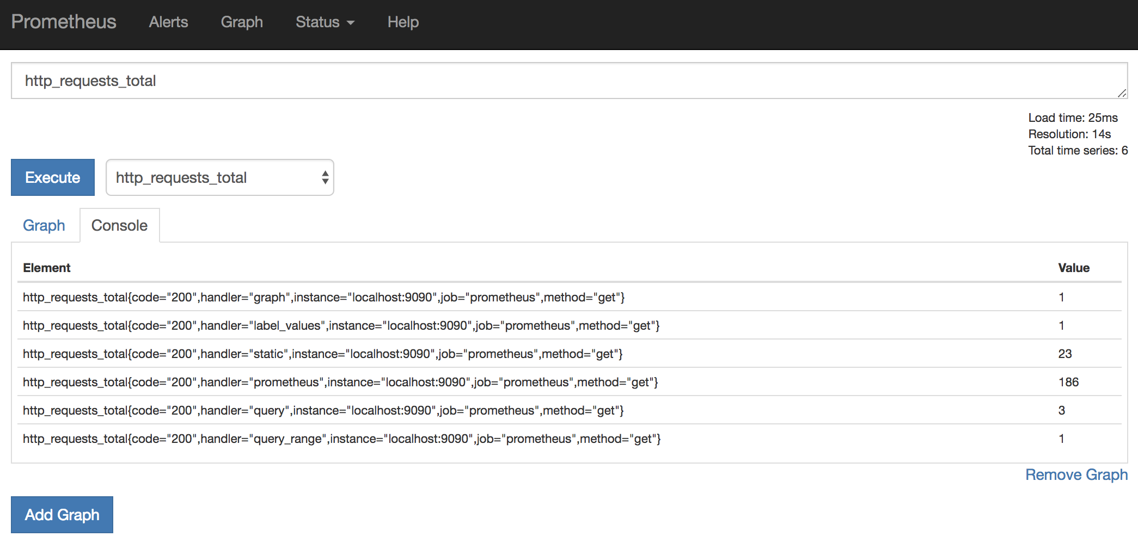Click the textarea resize handle
Image resolution: width=1138 pixels, height=555 pixels.
(x=1122, y=93)
